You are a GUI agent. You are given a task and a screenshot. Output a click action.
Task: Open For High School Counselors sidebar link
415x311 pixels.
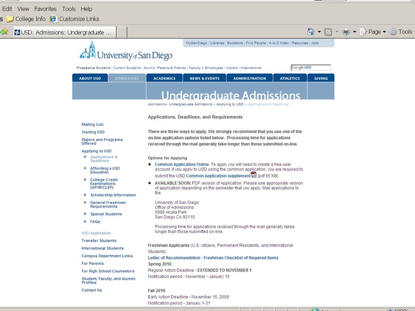[x=108, y=271]
